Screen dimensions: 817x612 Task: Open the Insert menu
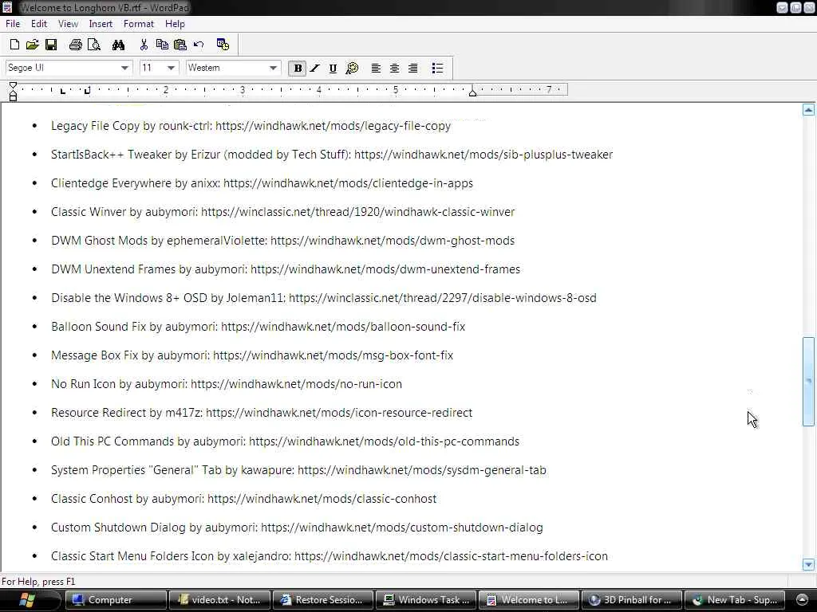click(101, 24)
